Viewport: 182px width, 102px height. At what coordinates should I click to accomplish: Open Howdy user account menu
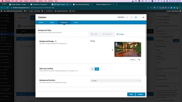click(174, 11)
